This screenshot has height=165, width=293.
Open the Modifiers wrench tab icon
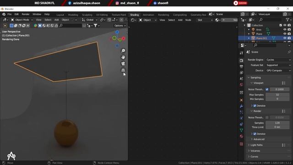(241, 106)
